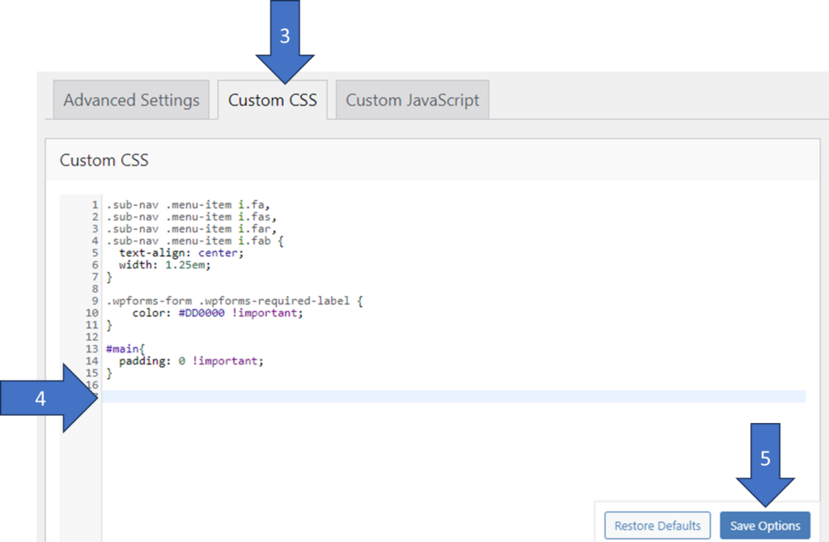This screenshot has height=542, width=829.
Task: Click the Save Options button
Action: pos(764,526)
